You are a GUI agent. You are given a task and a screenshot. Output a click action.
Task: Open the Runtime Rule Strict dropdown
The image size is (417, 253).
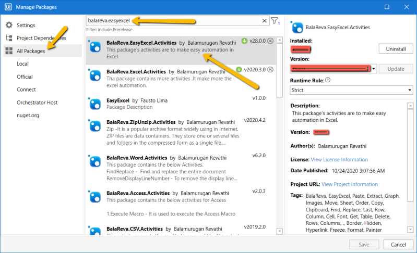(x=351, y=90)
